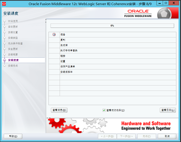The image size is (181, 142).
Task: Select the 先决条件检查 step in sidebar
Action: click(15, 44)
